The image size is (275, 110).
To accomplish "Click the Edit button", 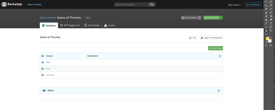I will pyautogui.click(x=193, y=38).
